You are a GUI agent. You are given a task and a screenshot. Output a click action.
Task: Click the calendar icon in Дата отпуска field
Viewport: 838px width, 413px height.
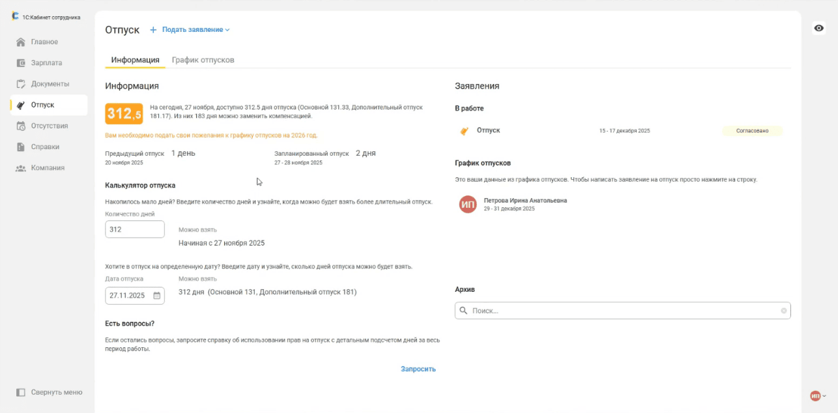point(156,296)
